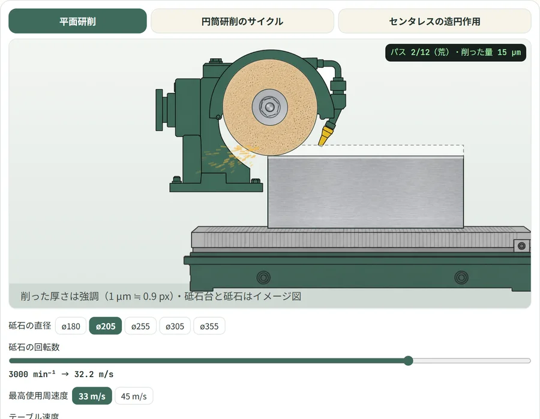Image resolution: width=540 pixels, height=419 pixels.
Task: Choose wheel diameter ø255
Action: pos(140,326)
